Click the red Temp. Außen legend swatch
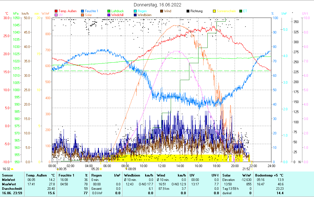314x197 pixels. (56, 11)
